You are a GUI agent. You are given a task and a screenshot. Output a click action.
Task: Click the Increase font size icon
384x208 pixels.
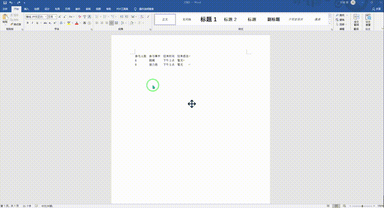click(x=60, y=17)
